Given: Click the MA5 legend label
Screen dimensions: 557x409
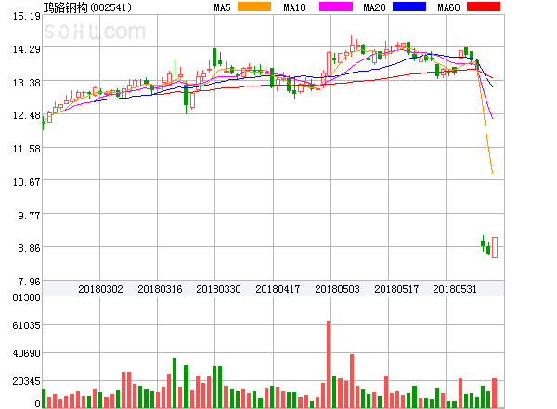Looking at the screenshot, I should 222,7.
